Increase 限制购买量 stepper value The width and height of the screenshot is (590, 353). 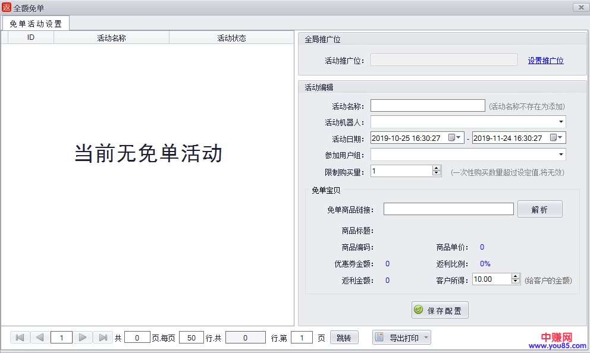[437, 168]
